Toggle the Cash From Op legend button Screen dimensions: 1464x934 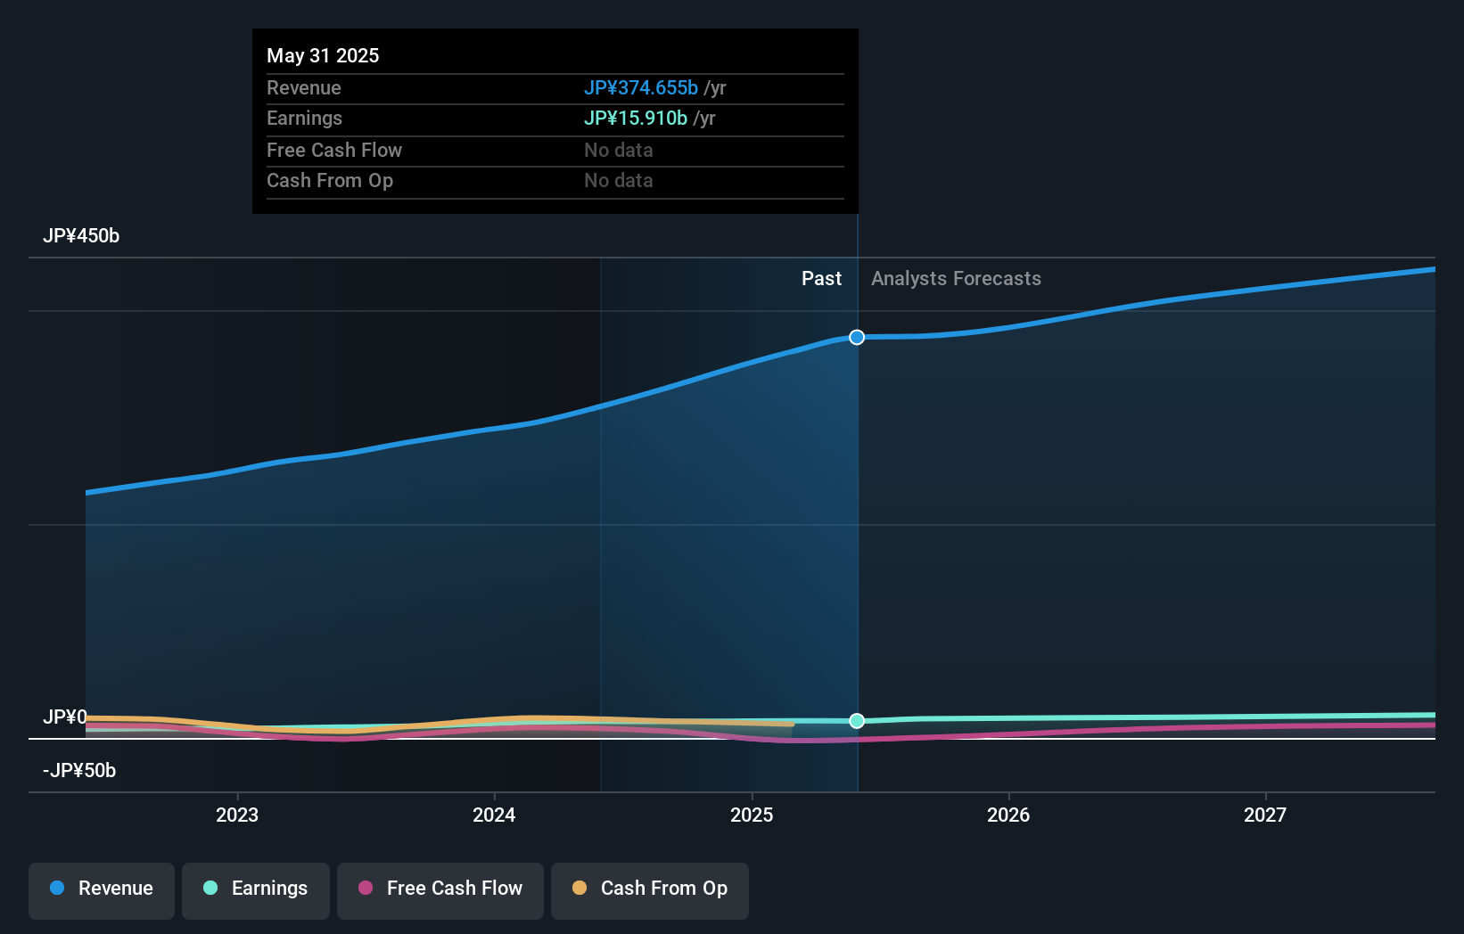click(650, 890)
